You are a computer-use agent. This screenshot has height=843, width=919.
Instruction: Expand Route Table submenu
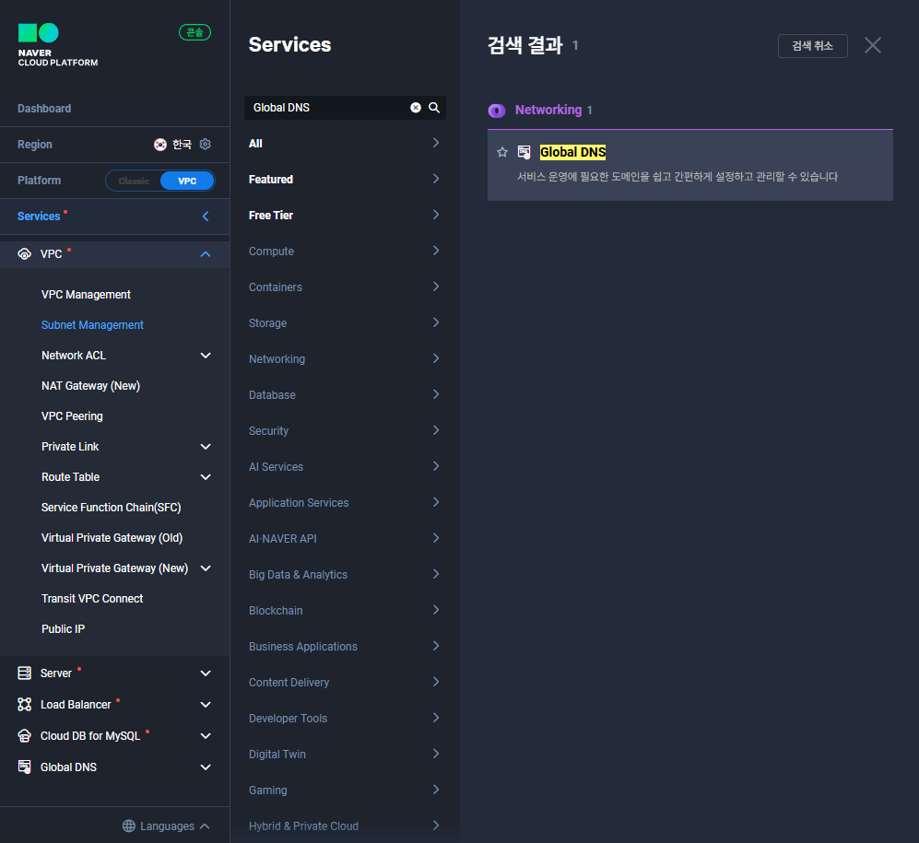pos(206,477)
